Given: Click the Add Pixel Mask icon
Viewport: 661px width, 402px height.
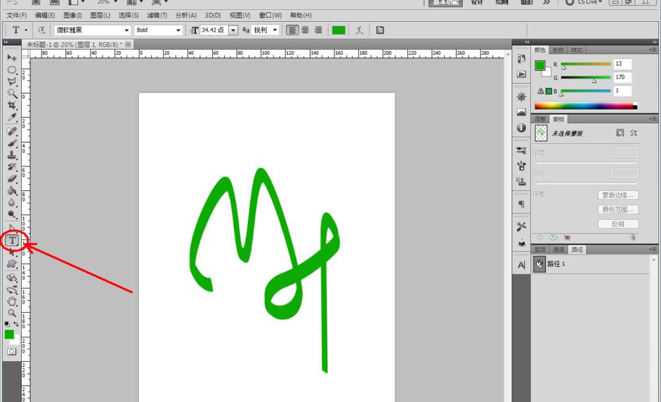Looking at the screenshot, I should click(620, 133).
